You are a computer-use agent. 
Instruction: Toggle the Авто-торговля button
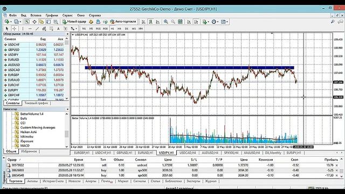123,22
